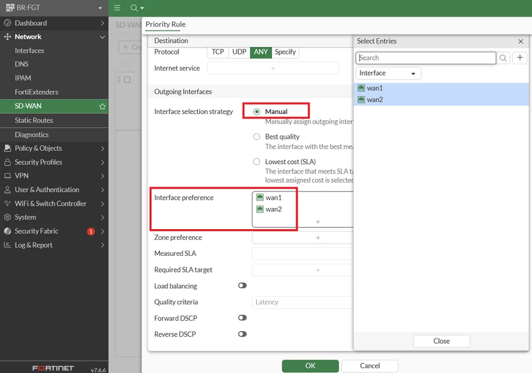The height and width of the screenshot is (373, 532).
Task: Click the Security Fabric icon
Action: coord(8,231)
